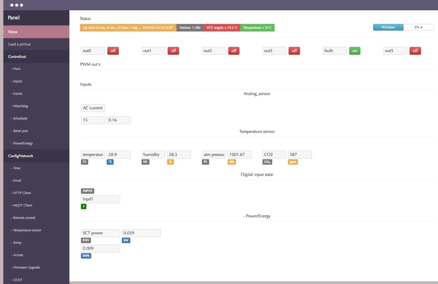Click the 0.039 kW value field
The image size is (438, 284).
click(141, 233)
